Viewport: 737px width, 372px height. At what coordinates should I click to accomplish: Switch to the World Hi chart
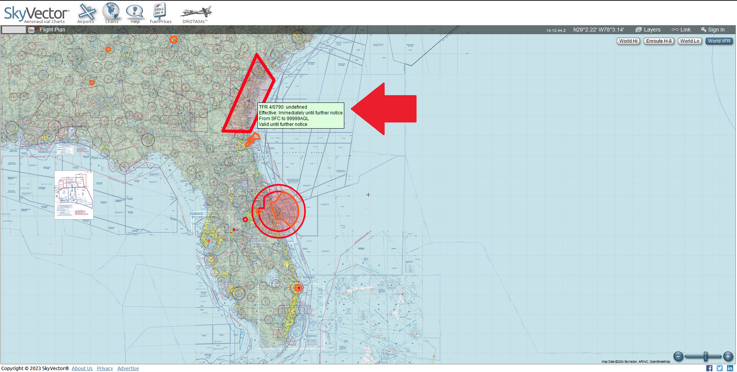click(x=628, y=41)
